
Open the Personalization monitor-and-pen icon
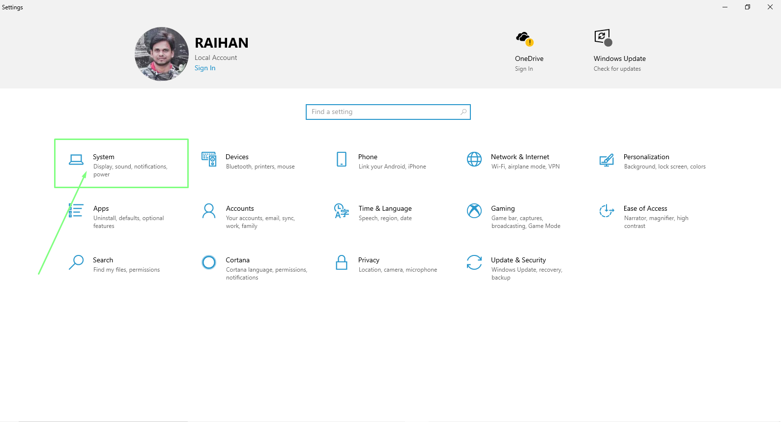click(607, 160)
